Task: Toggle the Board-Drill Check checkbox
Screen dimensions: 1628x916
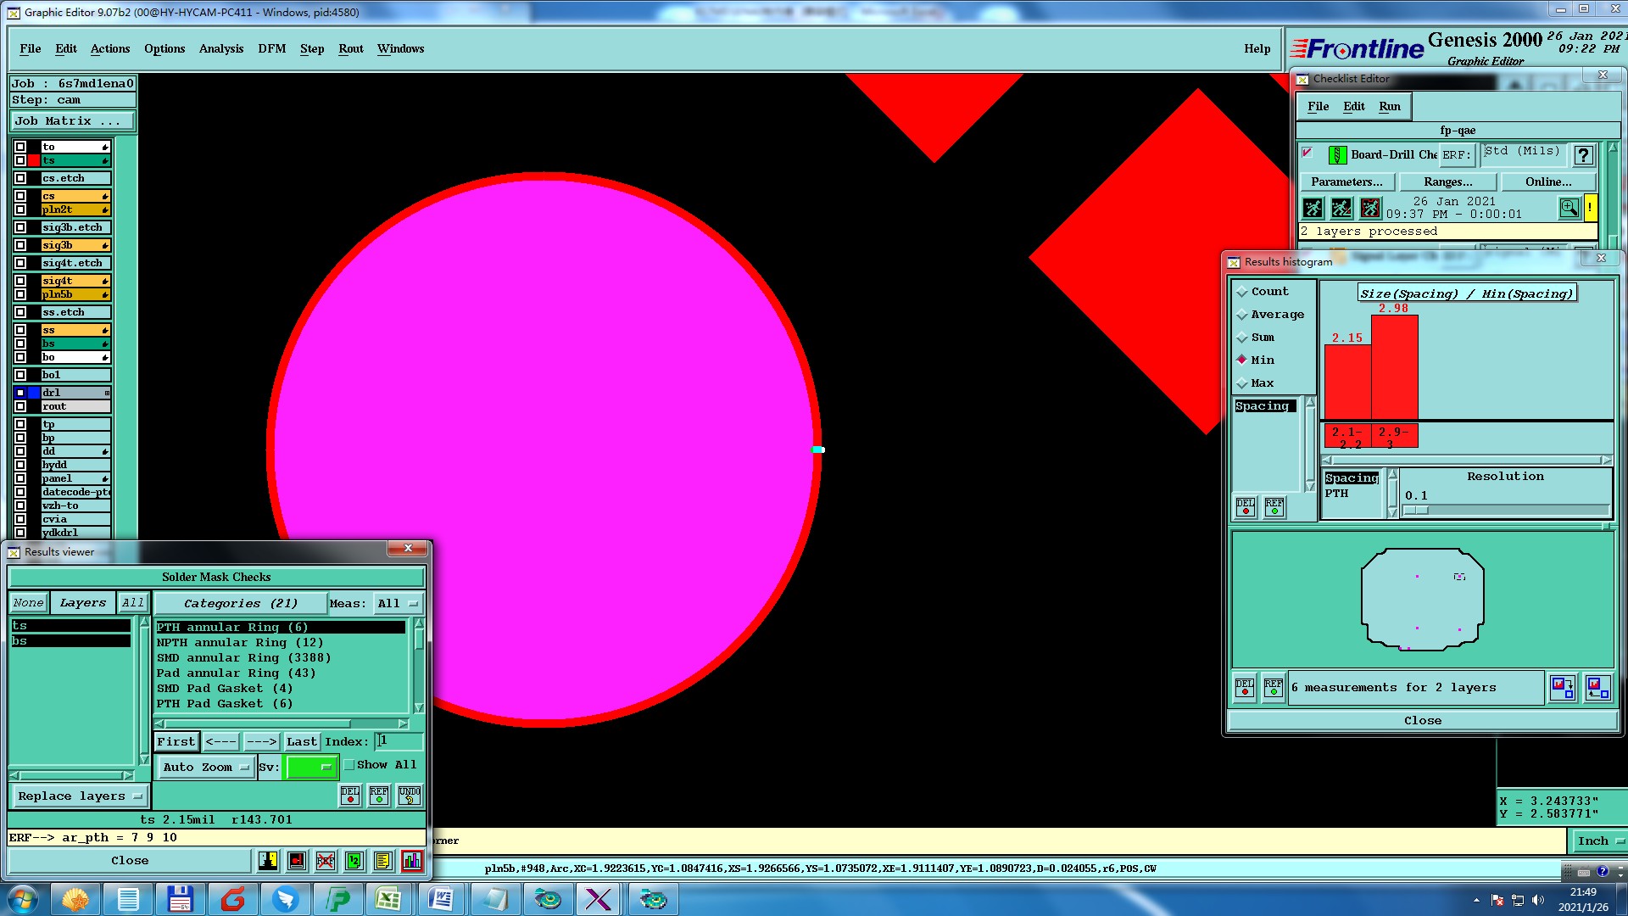Action: click(x=1307, y=154)
